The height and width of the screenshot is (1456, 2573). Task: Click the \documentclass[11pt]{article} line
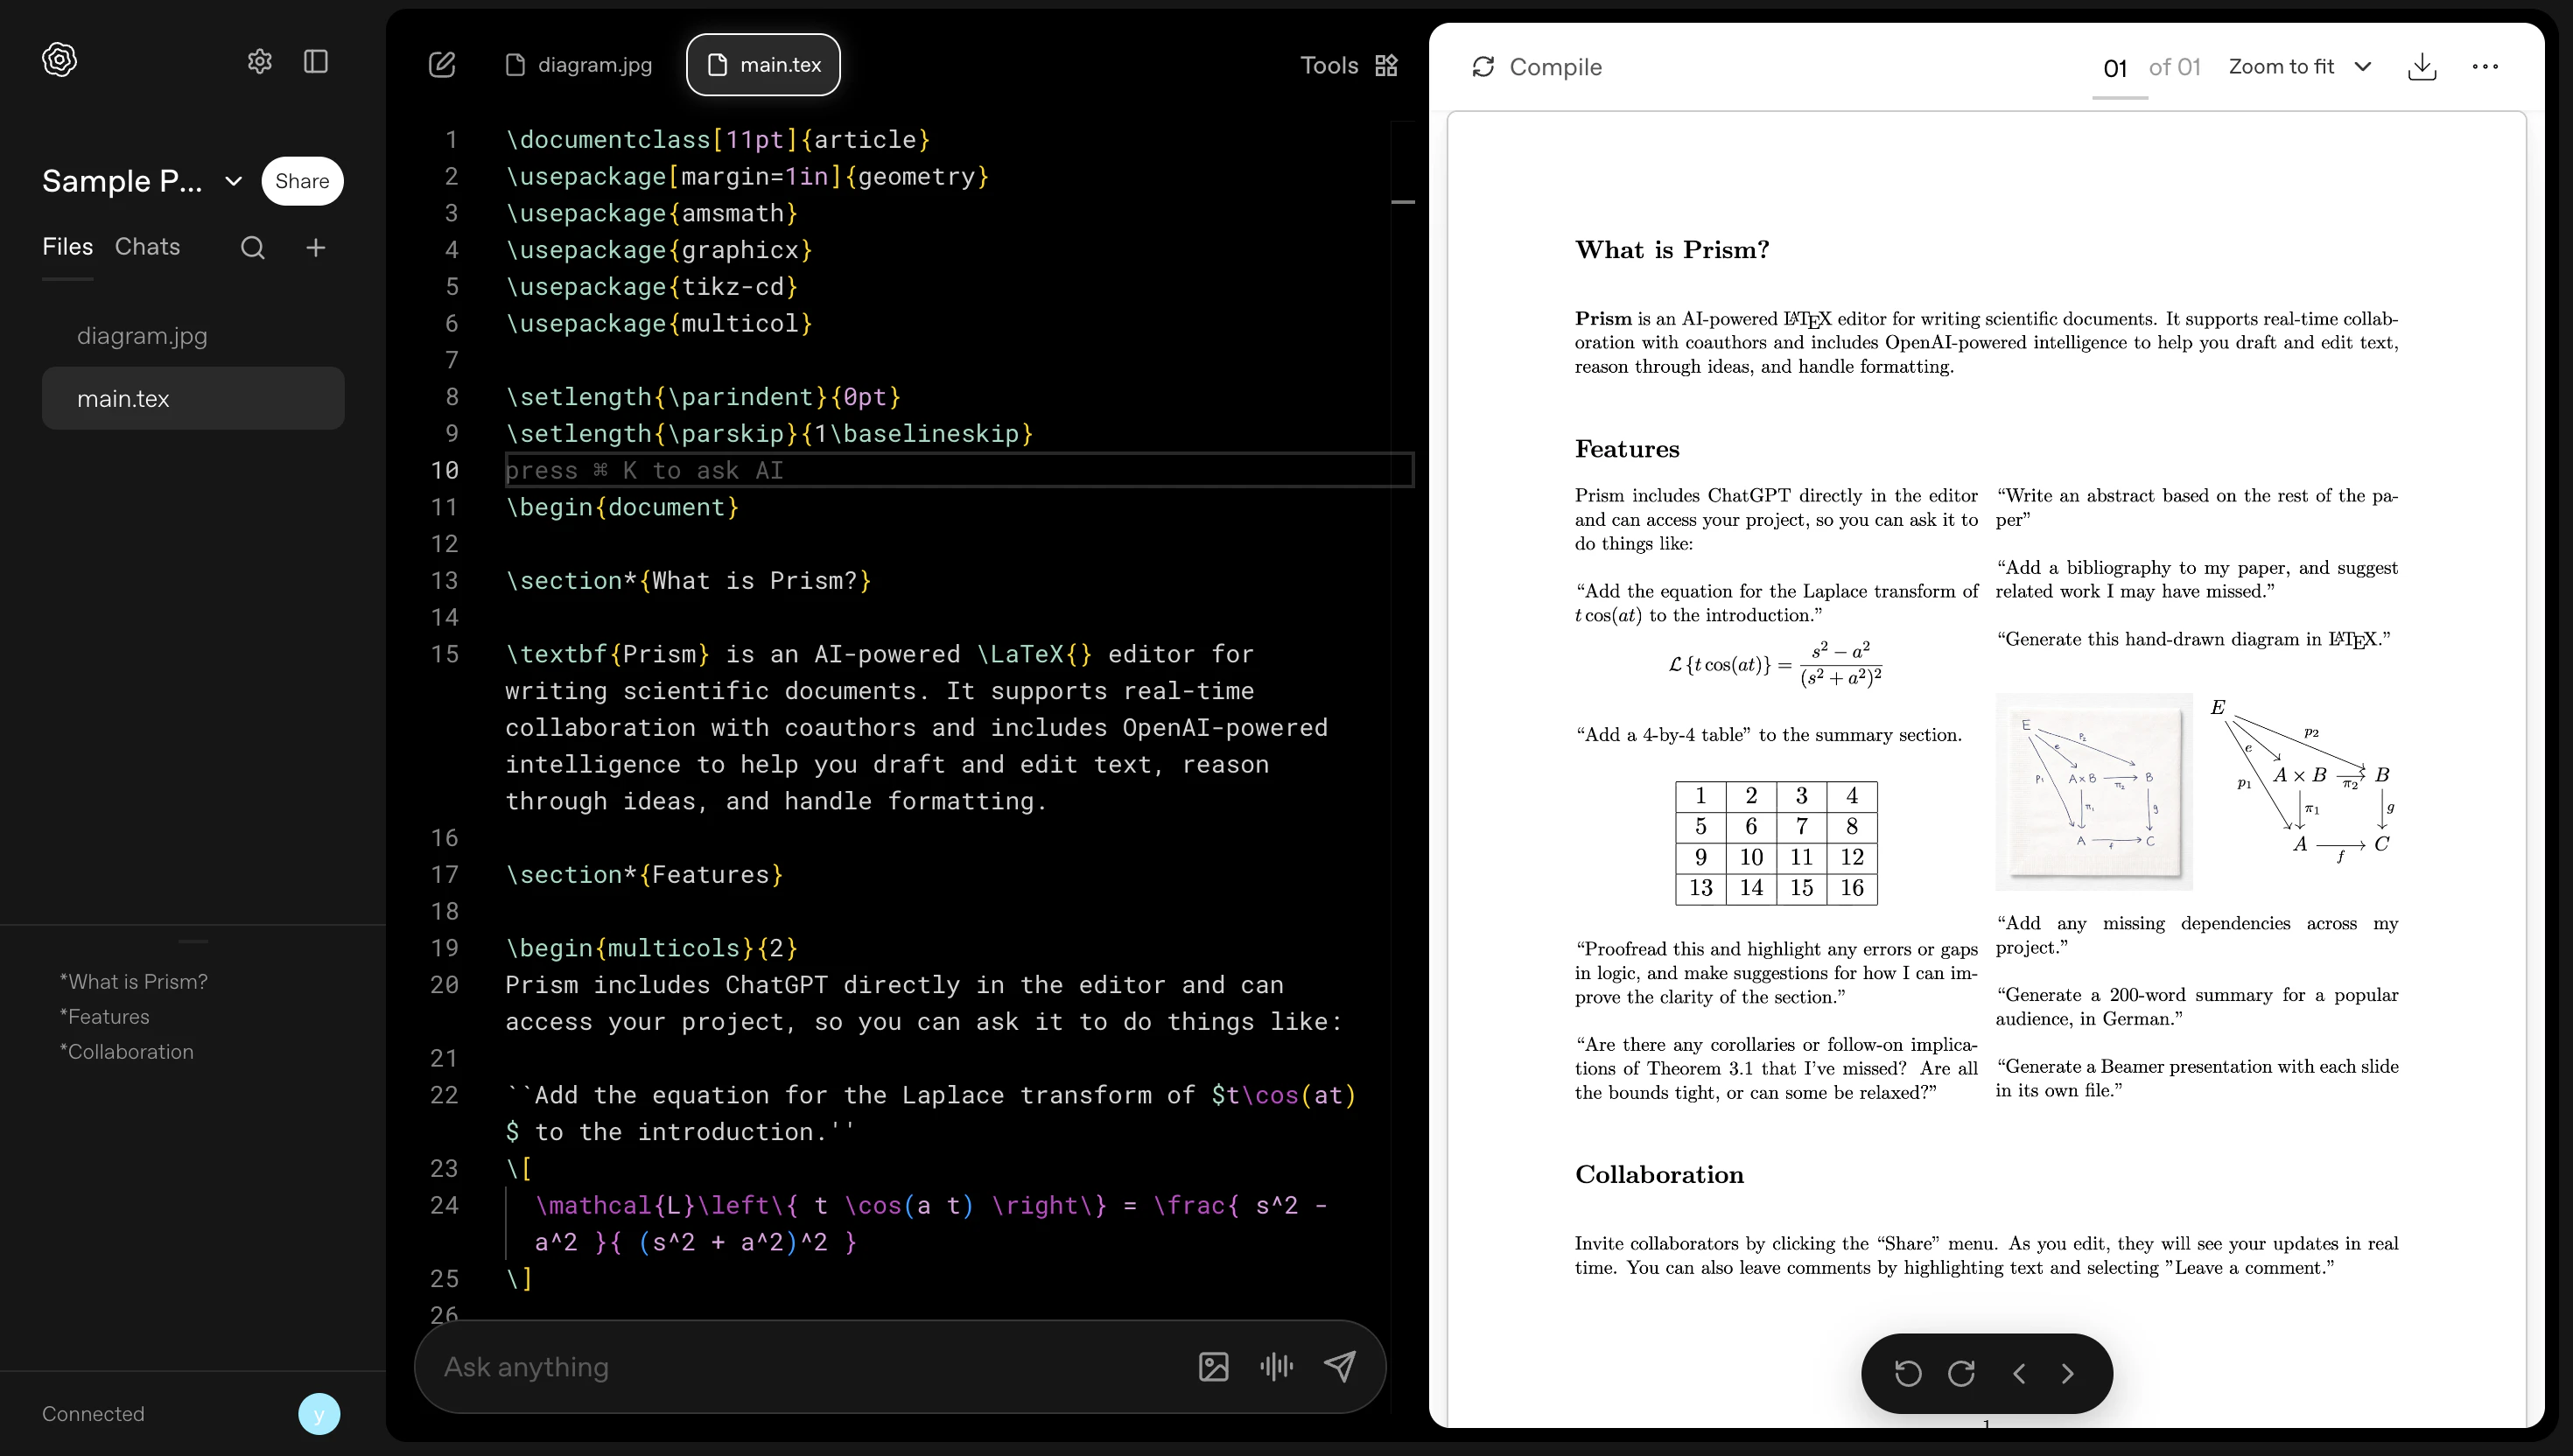718,140
